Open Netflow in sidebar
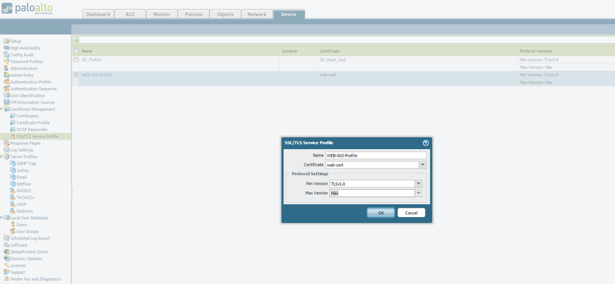 coord(24,184)
